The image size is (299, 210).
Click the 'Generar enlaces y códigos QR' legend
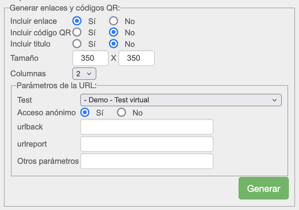(65, 8)
